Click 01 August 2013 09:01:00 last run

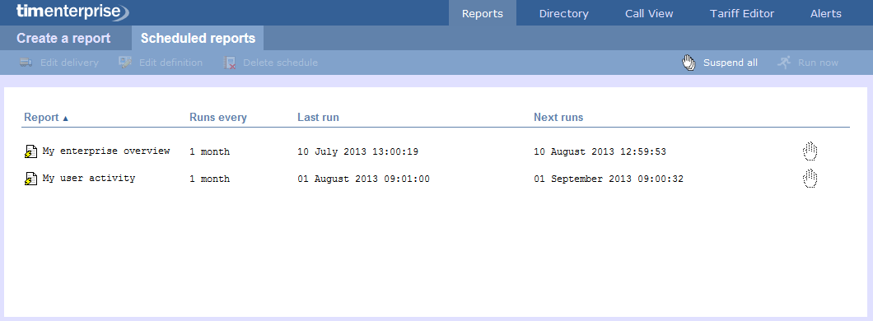[x=363, y=179]
